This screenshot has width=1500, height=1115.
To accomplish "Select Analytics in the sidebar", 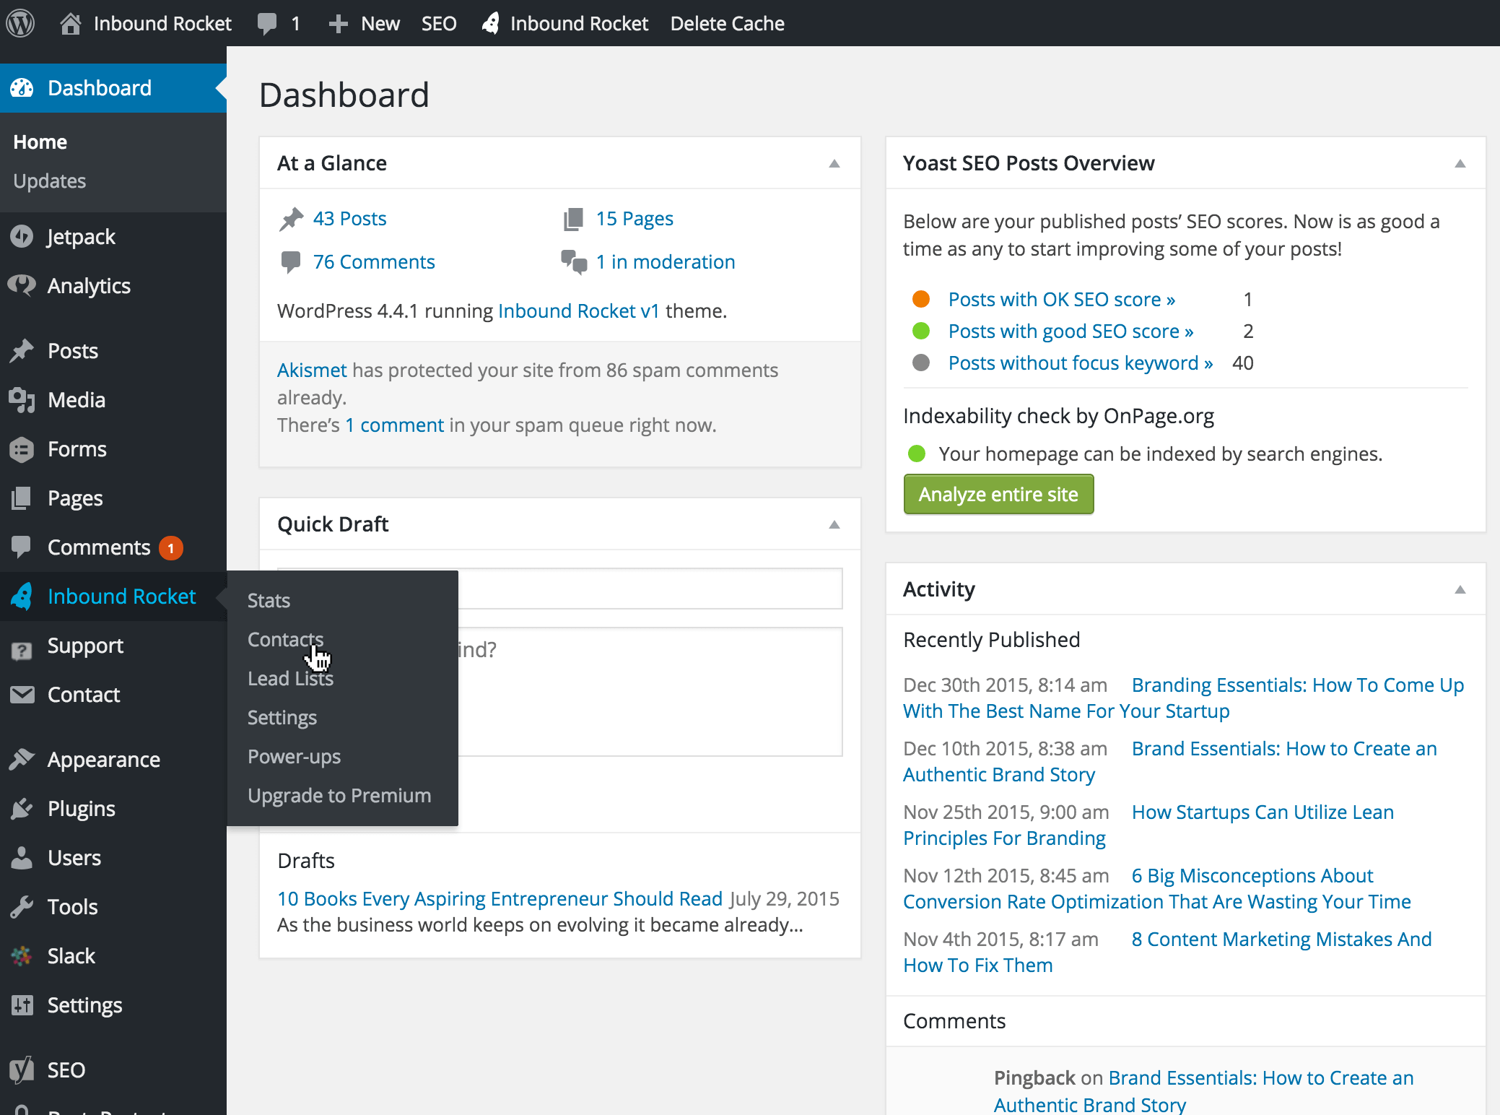I will point(22,285).
